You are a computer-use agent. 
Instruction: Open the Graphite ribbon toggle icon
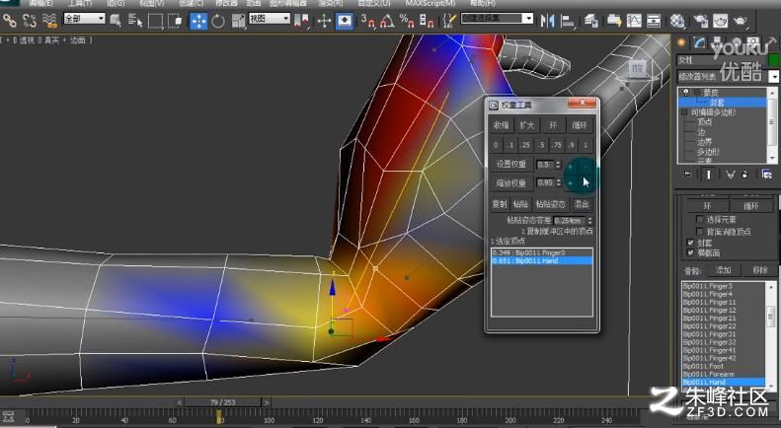(x=615, y=21)
